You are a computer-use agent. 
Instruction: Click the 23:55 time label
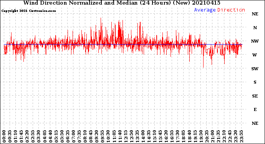pyautogui.click(x=241, y=136)
